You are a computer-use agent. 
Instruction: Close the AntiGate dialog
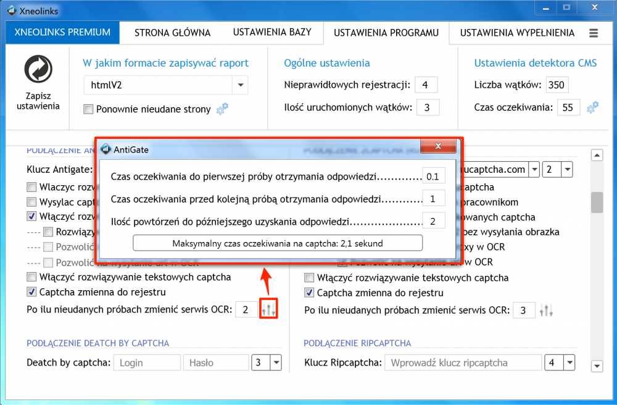(x=438, y=146)
